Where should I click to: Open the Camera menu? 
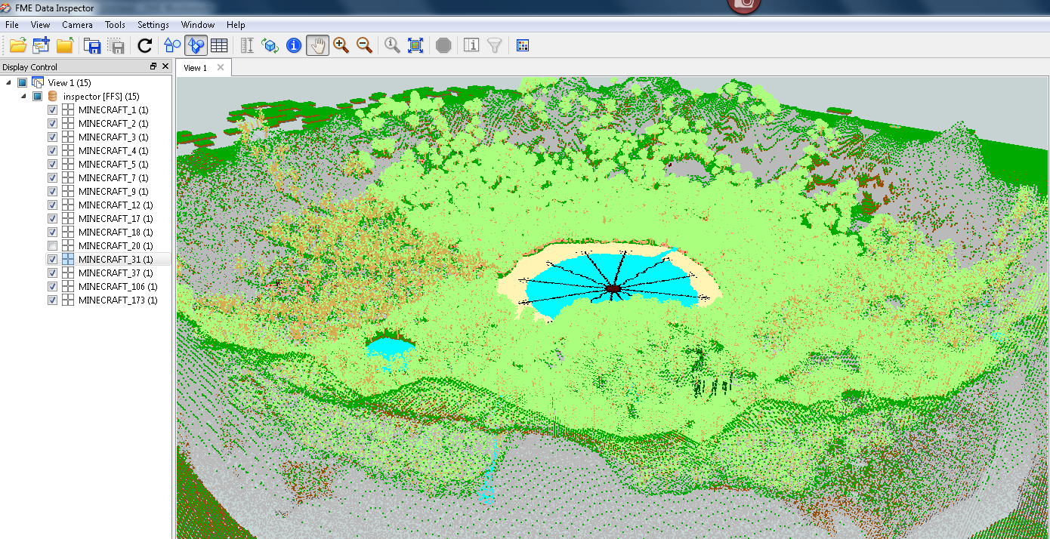coord(77,25)
